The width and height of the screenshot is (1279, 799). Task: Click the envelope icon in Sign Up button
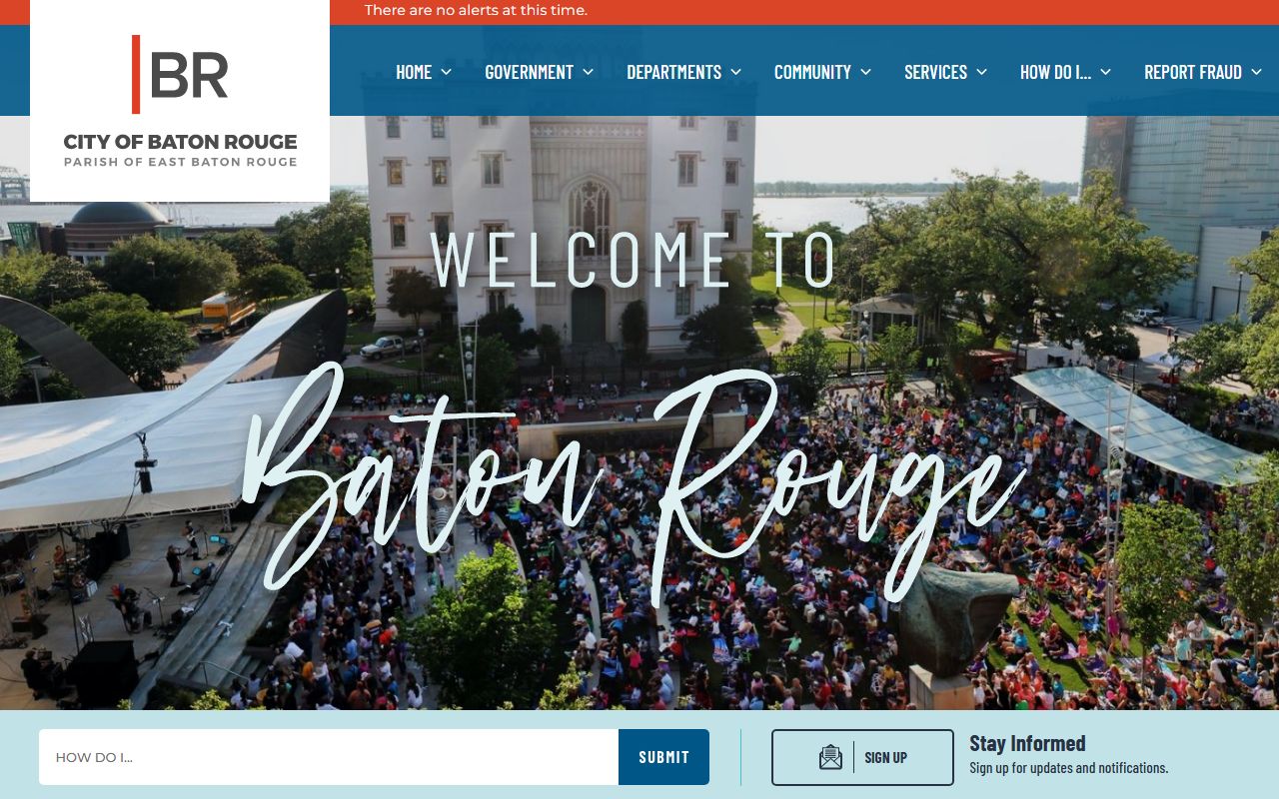(830, 757)
